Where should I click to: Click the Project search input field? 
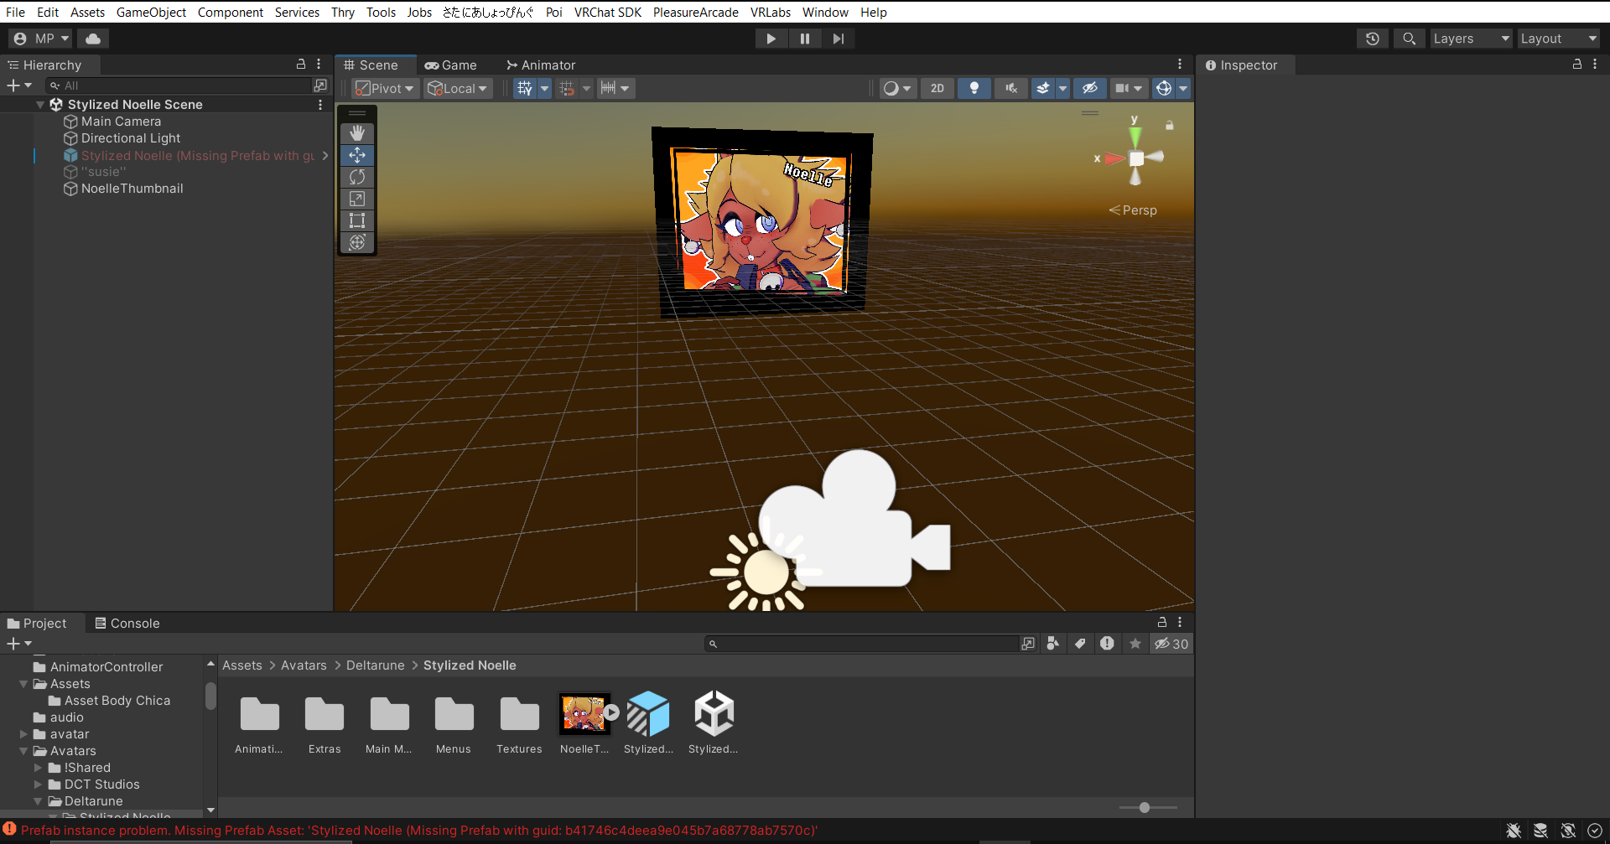862,644
